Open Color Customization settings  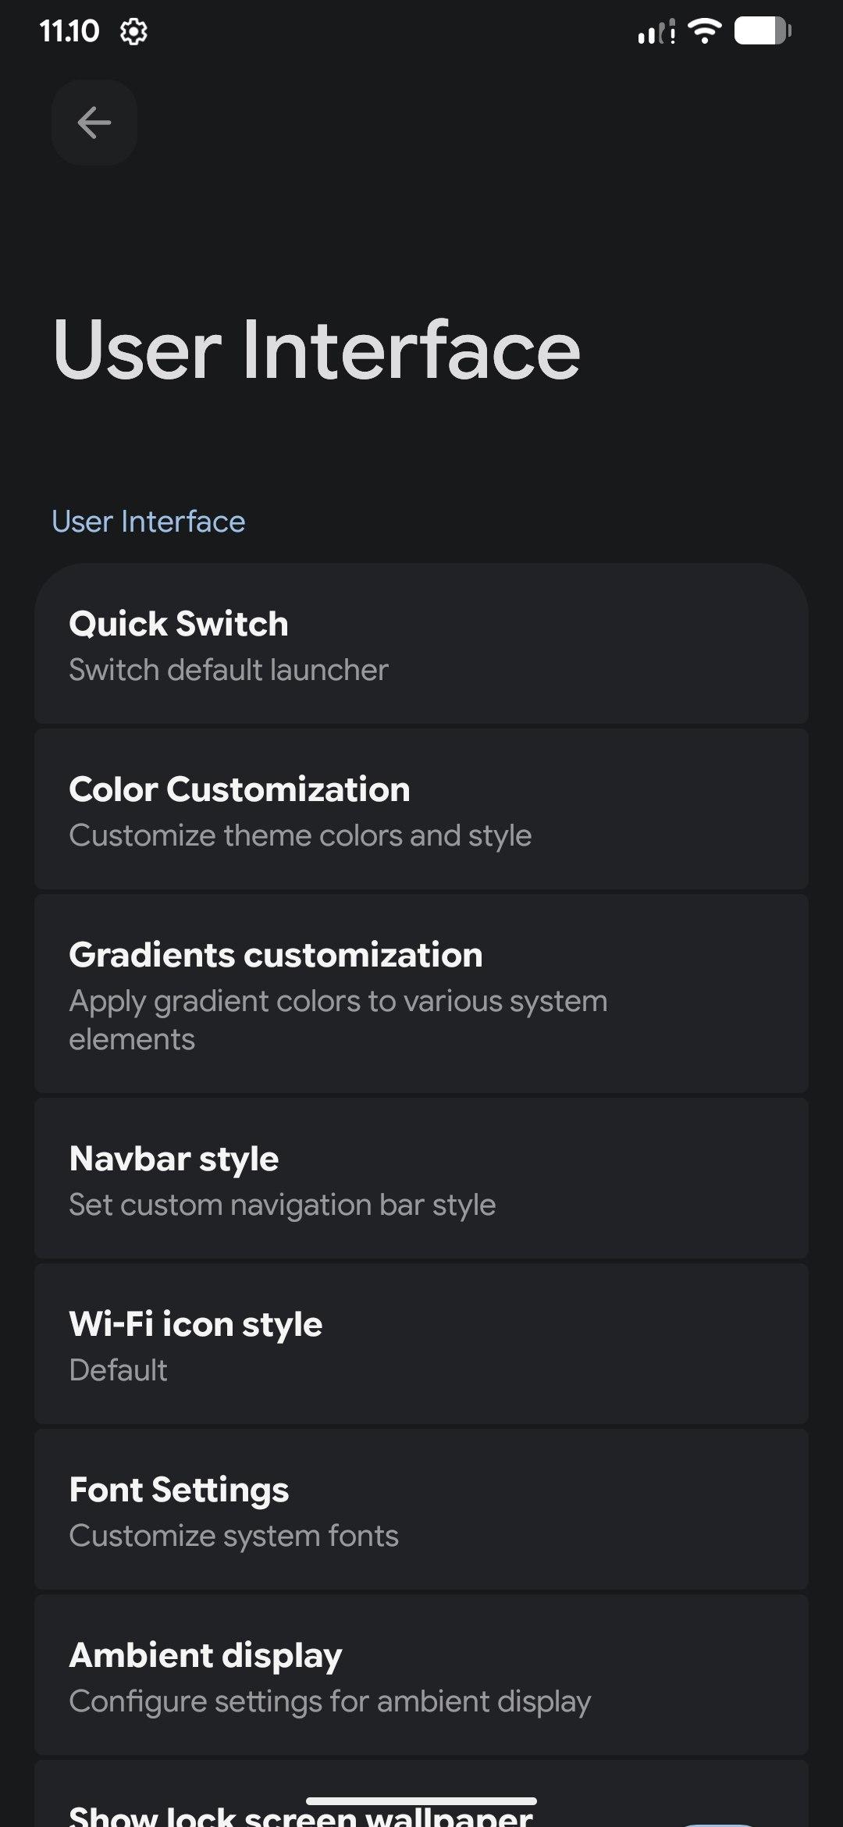[421, 810]
